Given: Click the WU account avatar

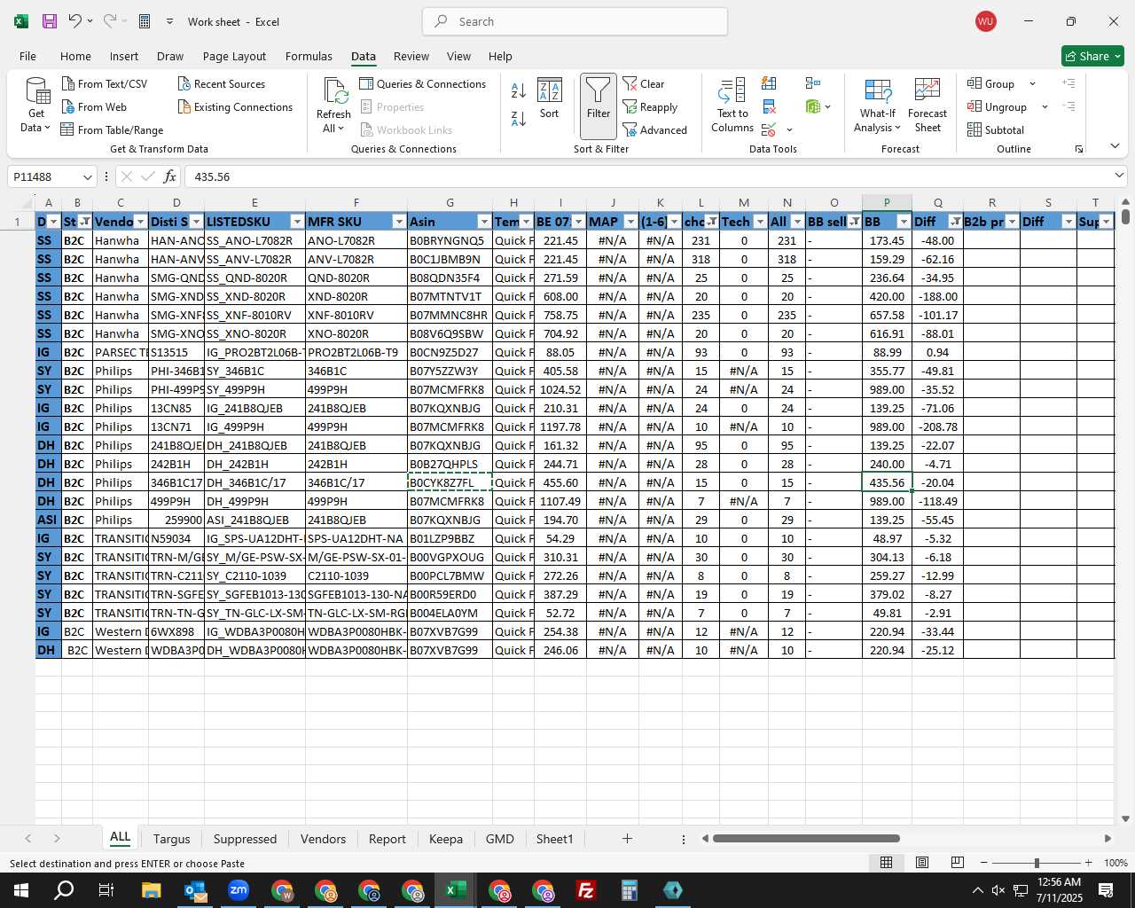Looking at the screenshot, I should 985,21.
